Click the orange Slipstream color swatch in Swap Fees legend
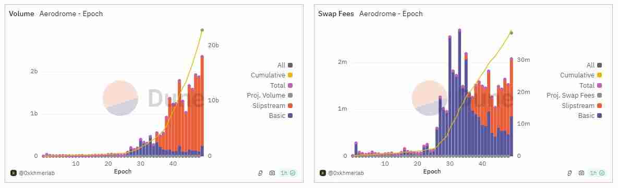The height and width of the screenshot is (188, 618). (600, 105)
